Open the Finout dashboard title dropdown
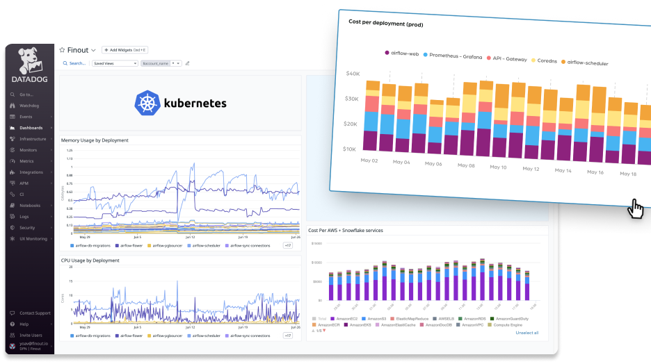 pyautogui.click(x=93, y=50)
